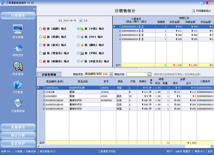Open the date dropdown for 2012-08-25
Image resolution: width=214 pixels, height=155 pixels.
pos(81,21)
